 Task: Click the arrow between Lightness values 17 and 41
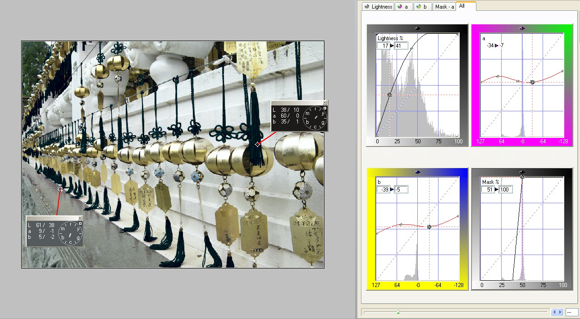(x=392, y=46)
